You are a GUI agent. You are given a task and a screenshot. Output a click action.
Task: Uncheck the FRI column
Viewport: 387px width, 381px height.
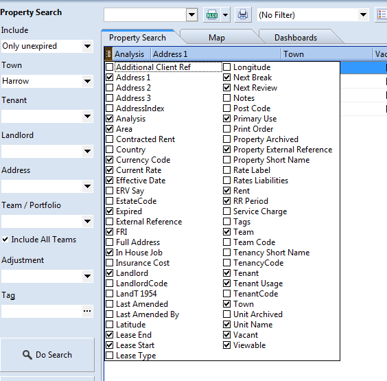(110, 232)
